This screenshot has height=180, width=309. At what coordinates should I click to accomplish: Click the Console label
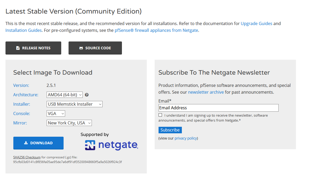(22, 113)
